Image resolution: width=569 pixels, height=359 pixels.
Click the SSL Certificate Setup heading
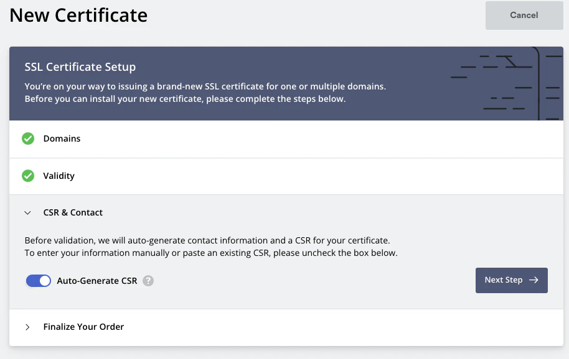[80, 66]
